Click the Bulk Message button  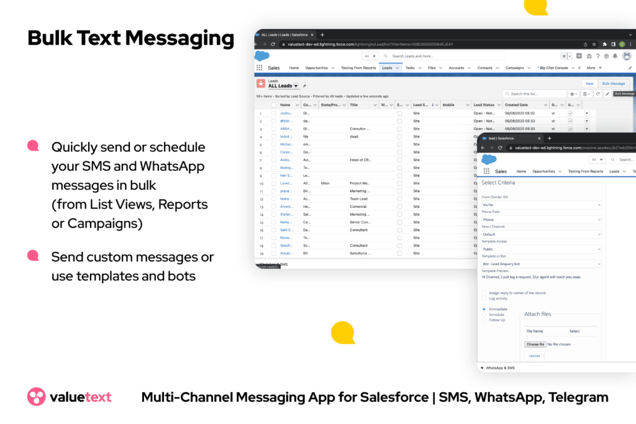point(614,83)
